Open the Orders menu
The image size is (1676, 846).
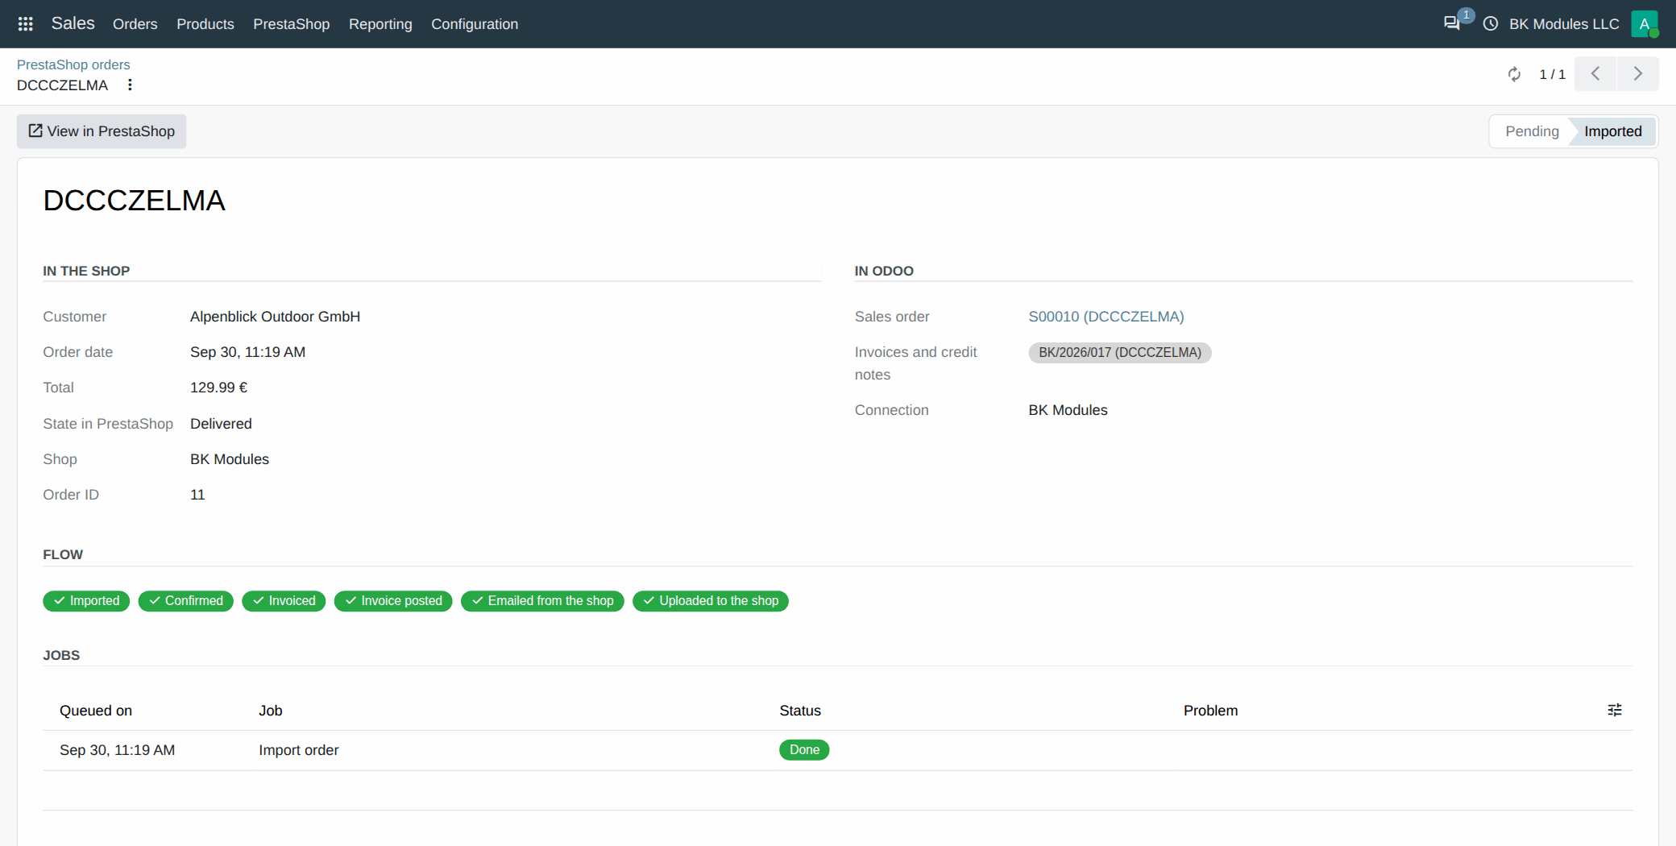coord(135,24)
